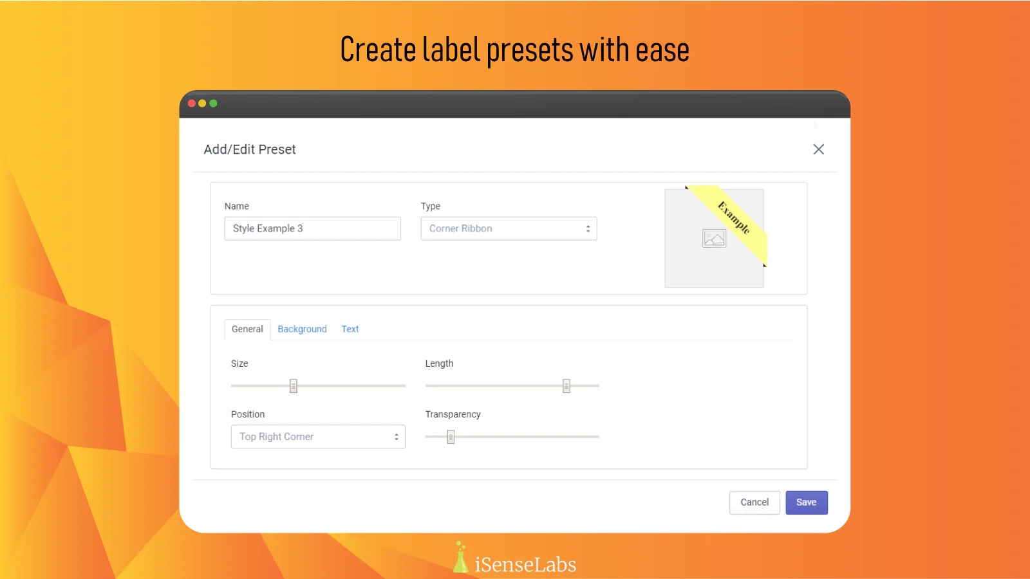Cancel editing the preset
Viewport: 1030px width, 579px height.
[754, 502]
